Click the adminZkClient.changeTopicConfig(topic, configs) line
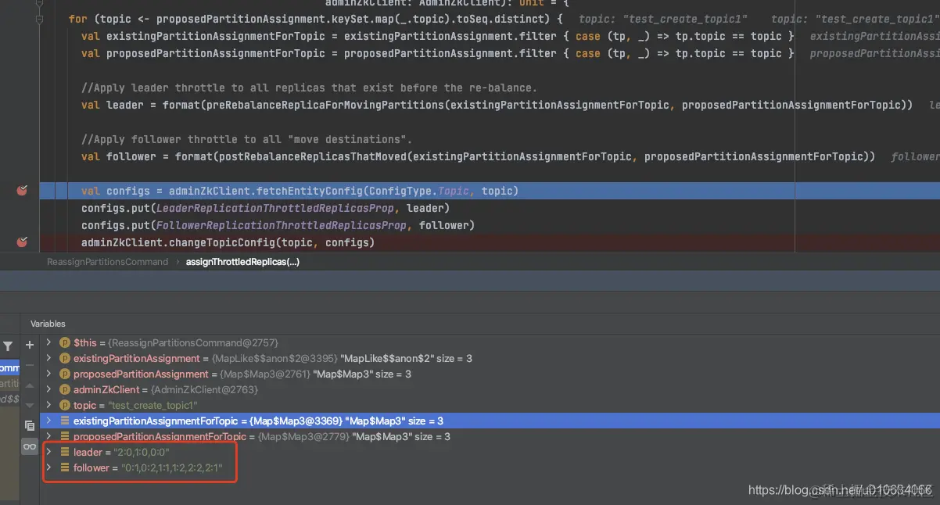Image resolution: width=940 pixels, height=505 pixels. pyautogui.click(x=228, y=242)
